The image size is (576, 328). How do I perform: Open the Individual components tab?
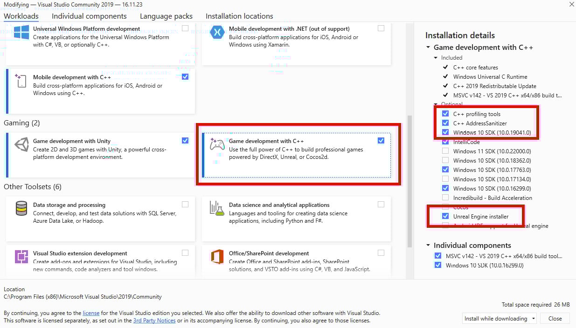click(89, 16)
